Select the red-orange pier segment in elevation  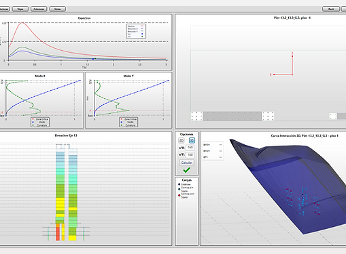58,234
